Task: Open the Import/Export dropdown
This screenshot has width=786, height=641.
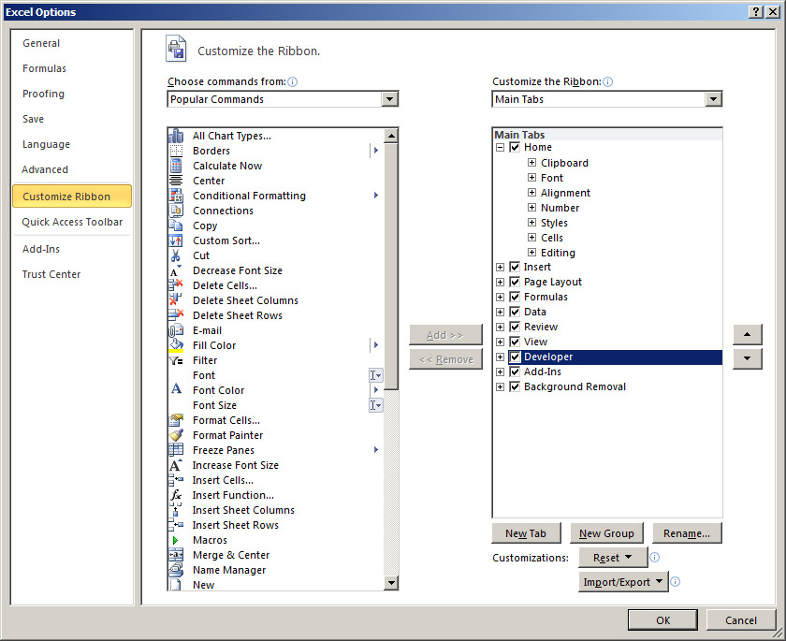Action: [623, 582]
